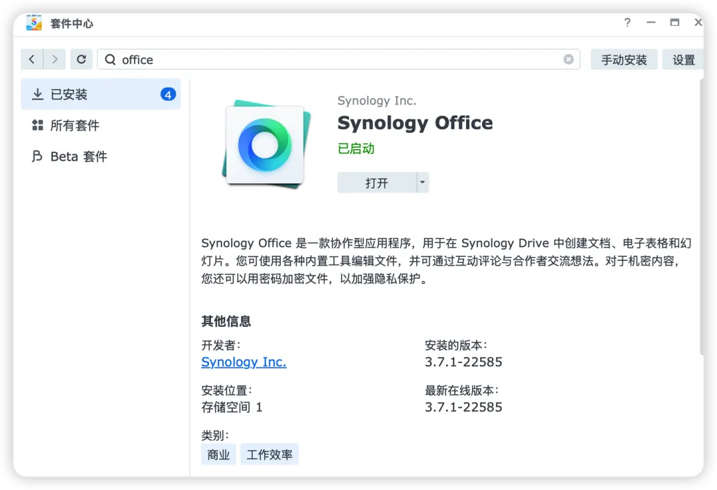Focus the search field containing office
Screen dimensions: 717x490
(339, 60)
